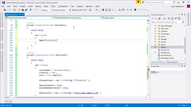Screen dimensions: 191x107
Task: Toggle pin on Startup.Auth.cs tab
Action: 20,15
